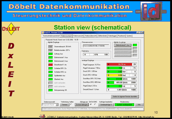Click the Pegel Vorkammer 7.58 m bar
This screenshot has width=172, height=119.
click(122, 68)
